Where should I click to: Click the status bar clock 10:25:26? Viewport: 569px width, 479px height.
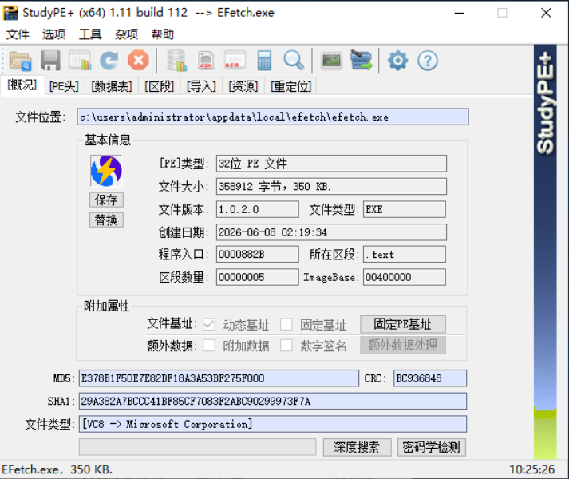click(x=532, y=469)
